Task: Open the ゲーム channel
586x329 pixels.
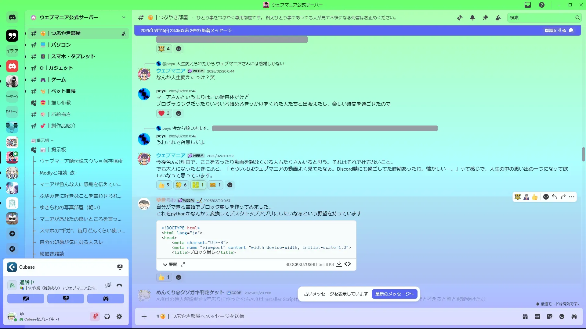Action: 58,80
